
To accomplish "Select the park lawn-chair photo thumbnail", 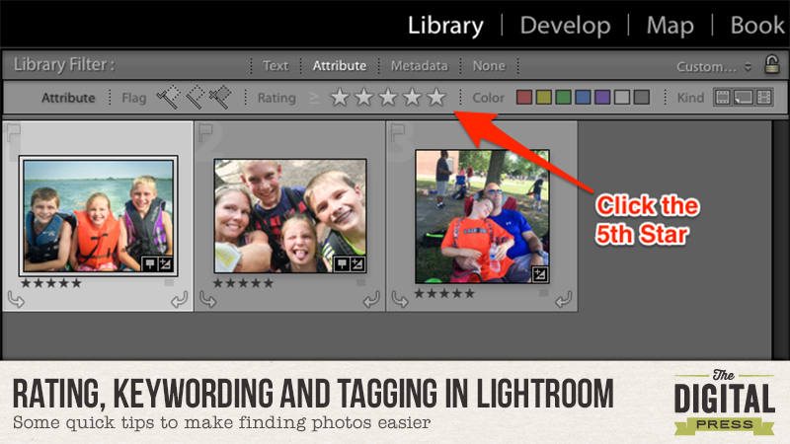I will (x=482, y=216).
